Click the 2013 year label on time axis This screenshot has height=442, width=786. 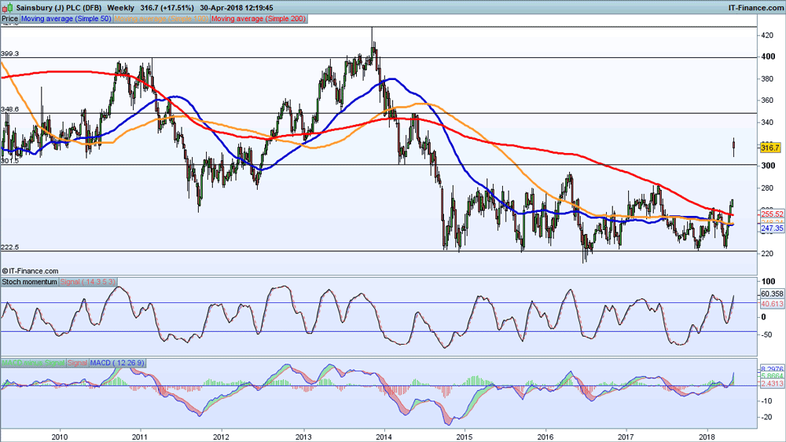coord(303,437)
